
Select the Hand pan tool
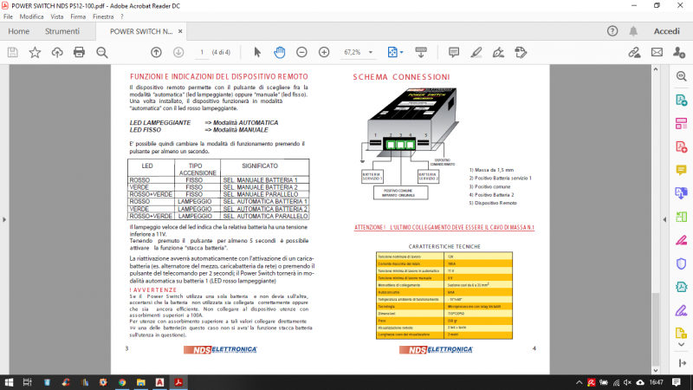tap(280, 52)
